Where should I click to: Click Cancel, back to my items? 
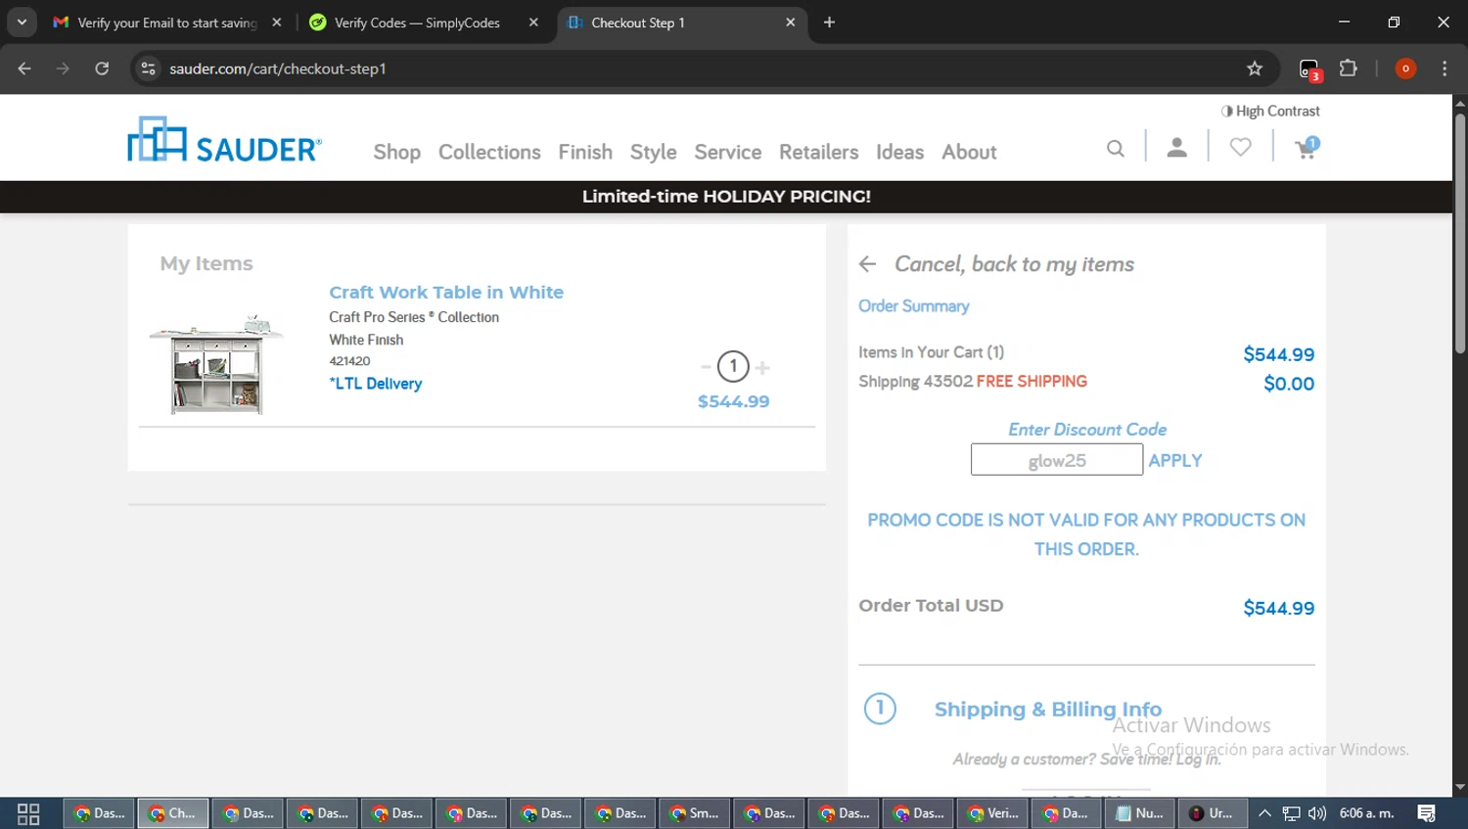click(1014, 264)
